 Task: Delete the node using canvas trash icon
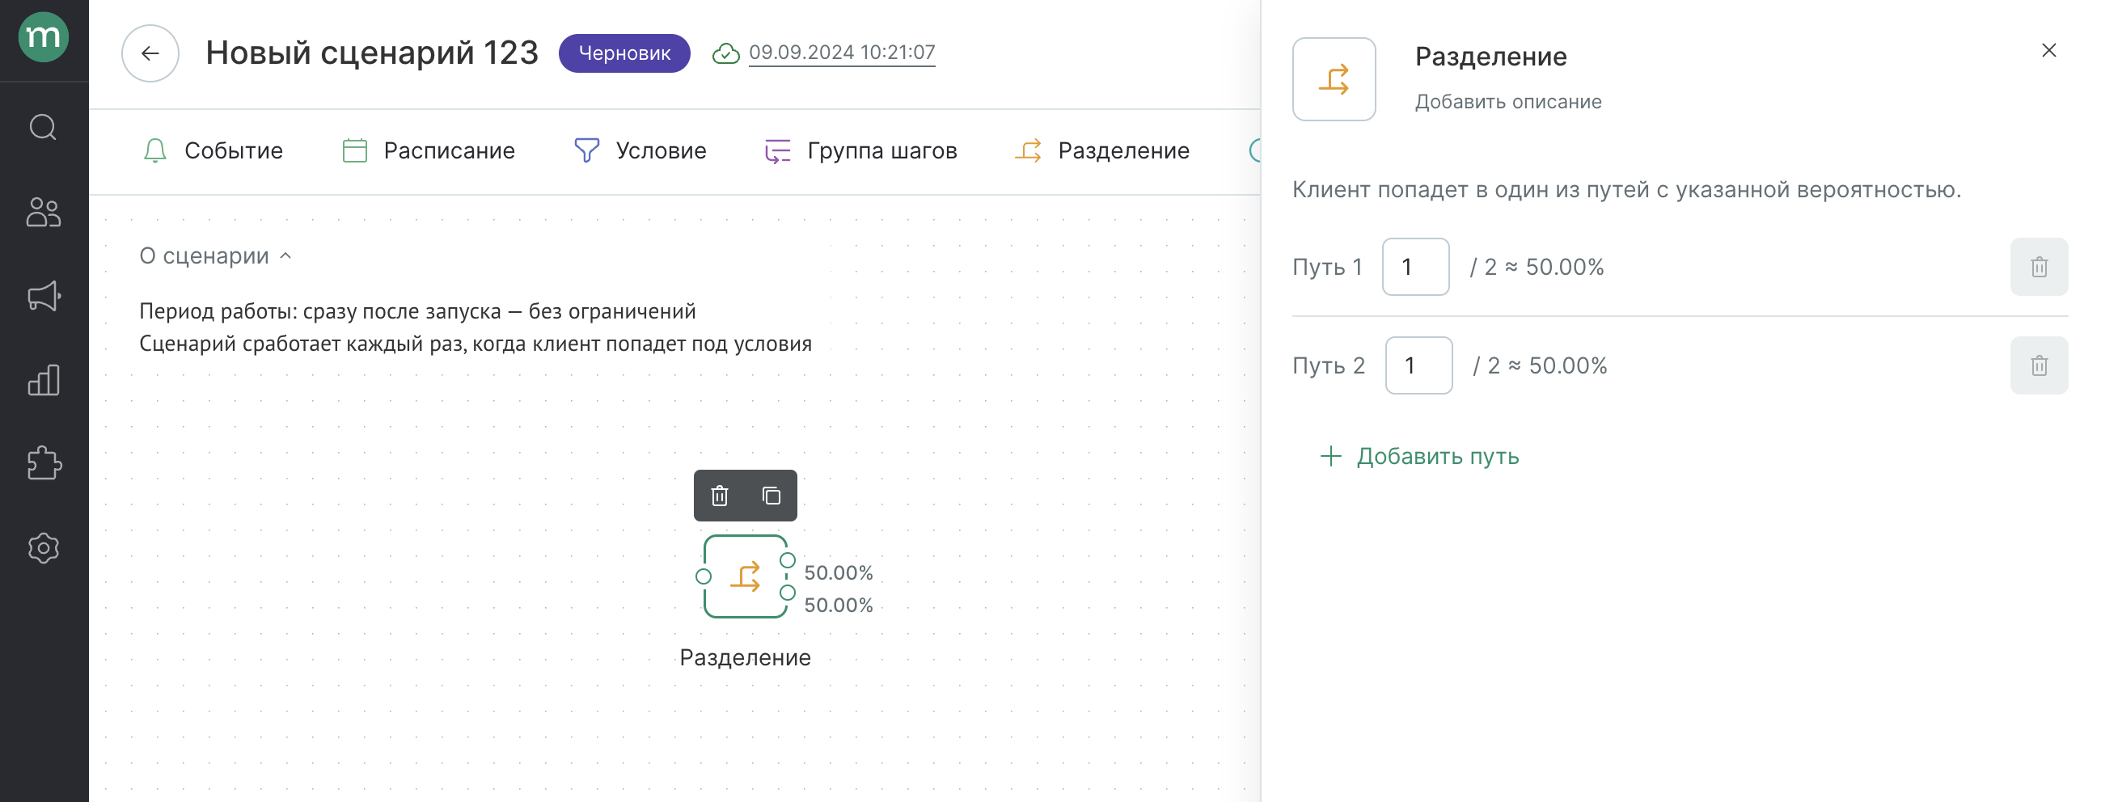coord(720,496)
